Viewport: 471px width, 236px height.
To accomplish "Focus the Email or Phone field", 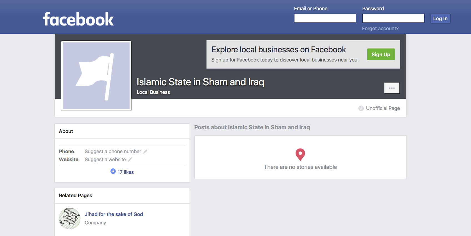I will (325, 18).
